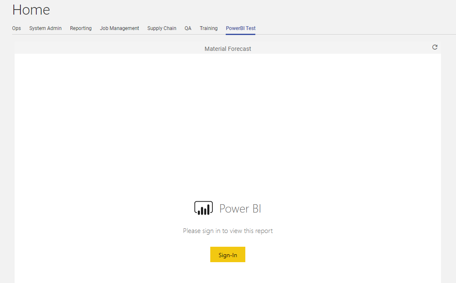
Task: Go to the Job Management tab
Action: (119, 28)
